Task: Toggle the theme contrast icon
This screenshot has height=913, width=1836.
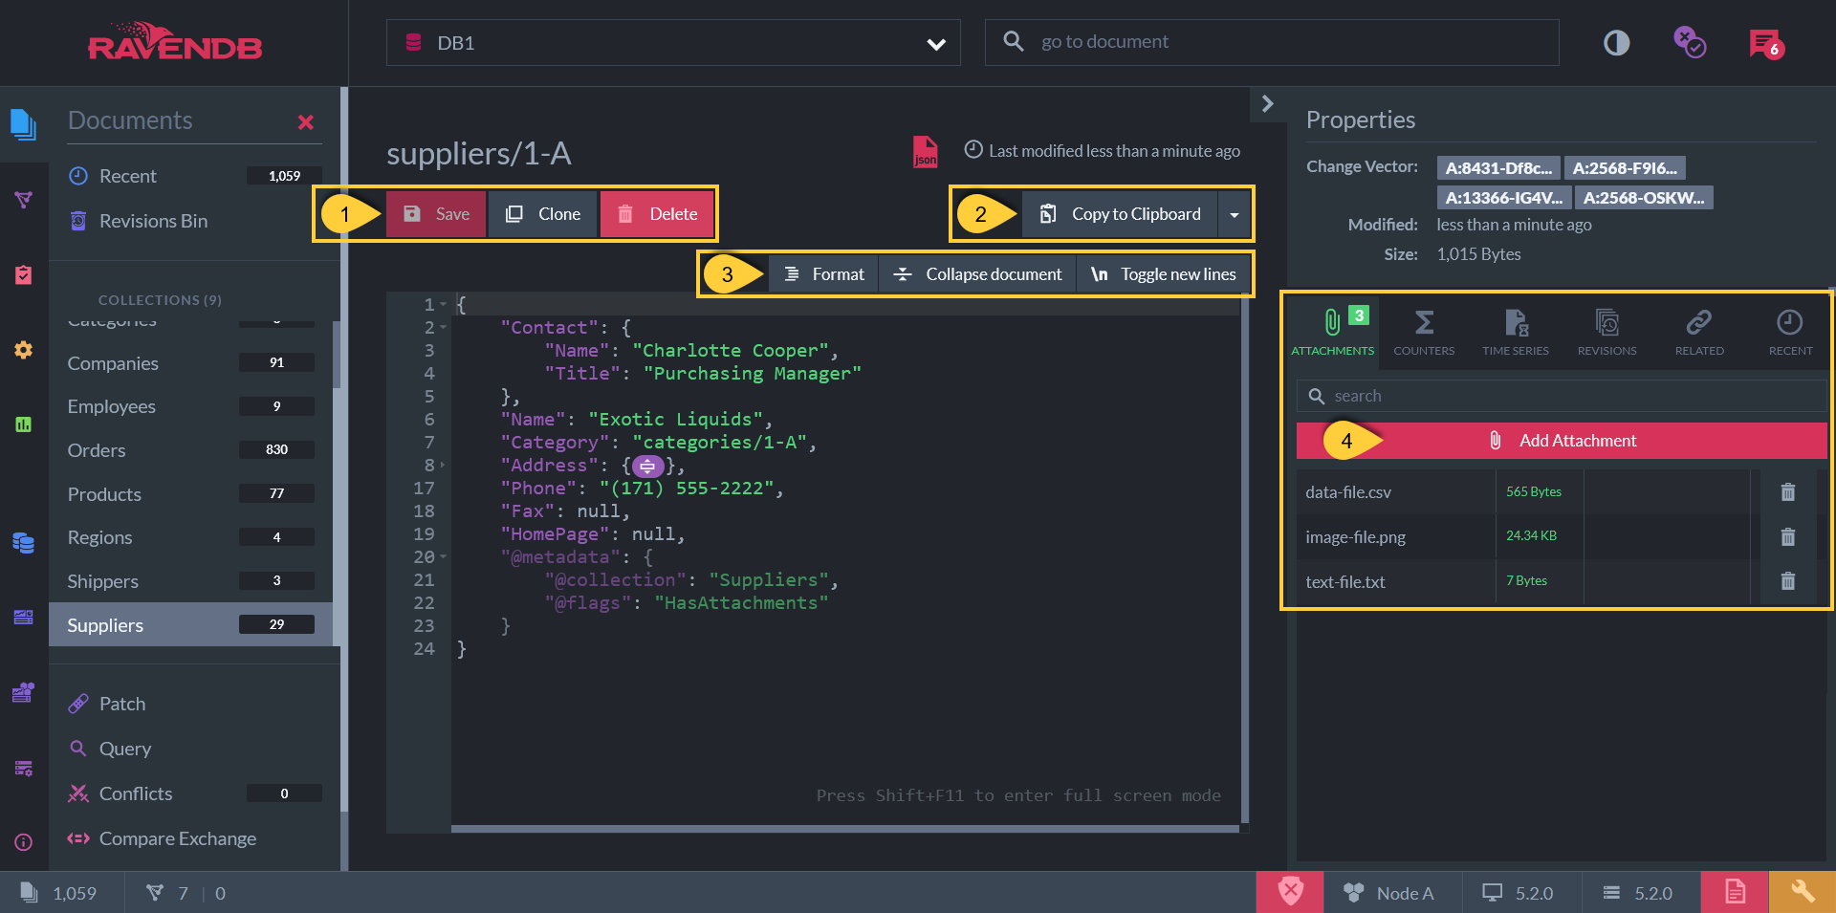Action: pyautogui.click(x=1616, y=43)
